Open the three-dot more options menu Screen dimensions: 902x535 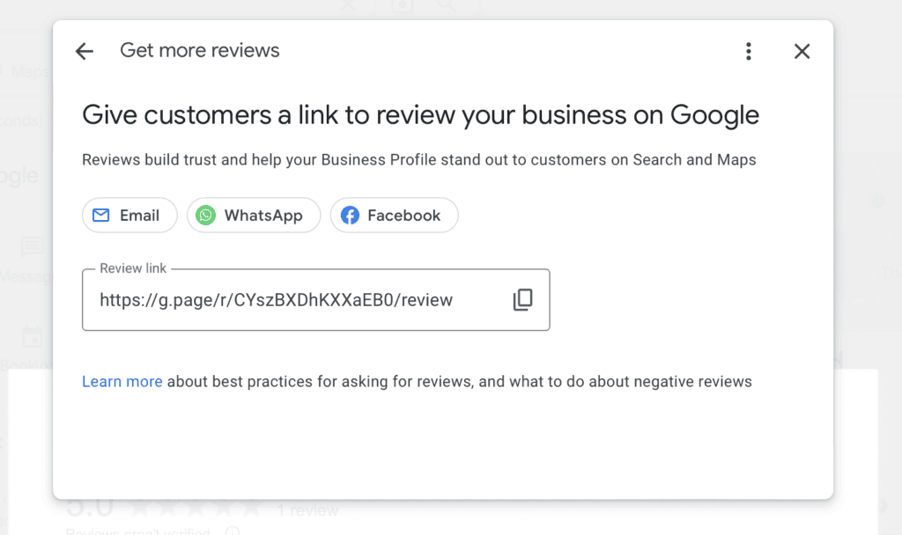click(748, 51)
